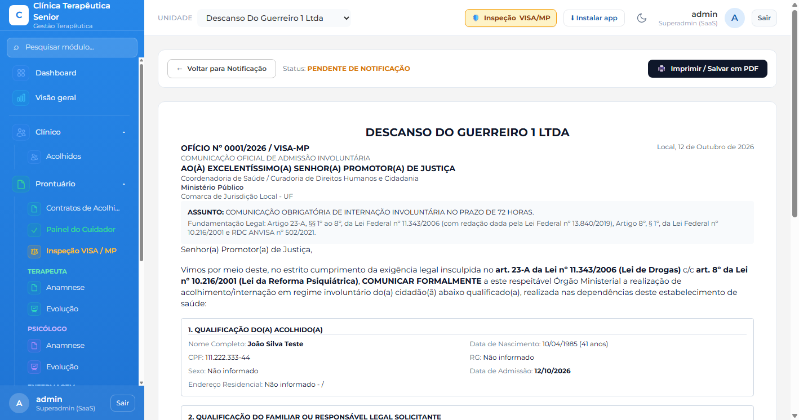Click the main page vertical scrollbar
This screenshot has height=420, width=799.
[x=795, y=113]
